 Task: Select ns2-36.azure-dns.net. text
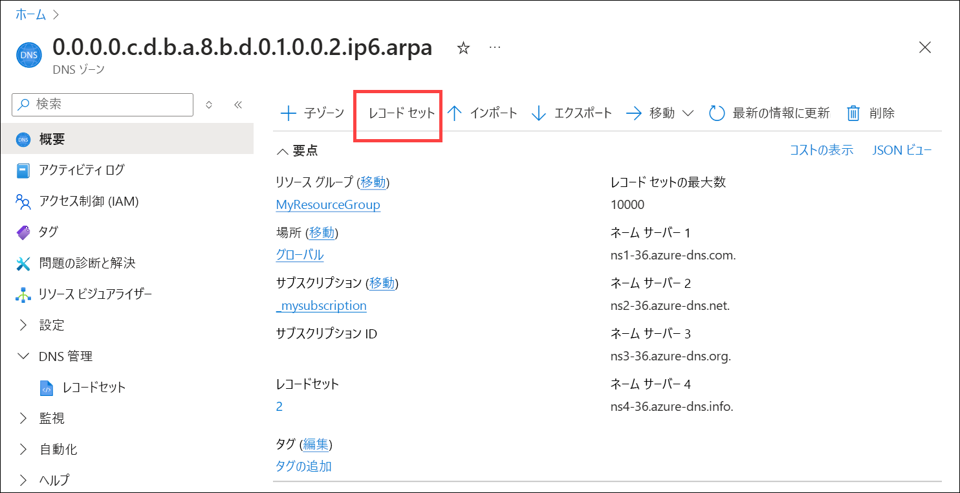(x=670, y=305)
